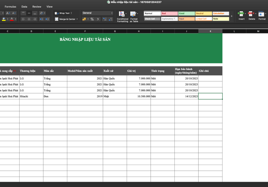Expand the cell styles gallery arrow

[x=232, y=16]
